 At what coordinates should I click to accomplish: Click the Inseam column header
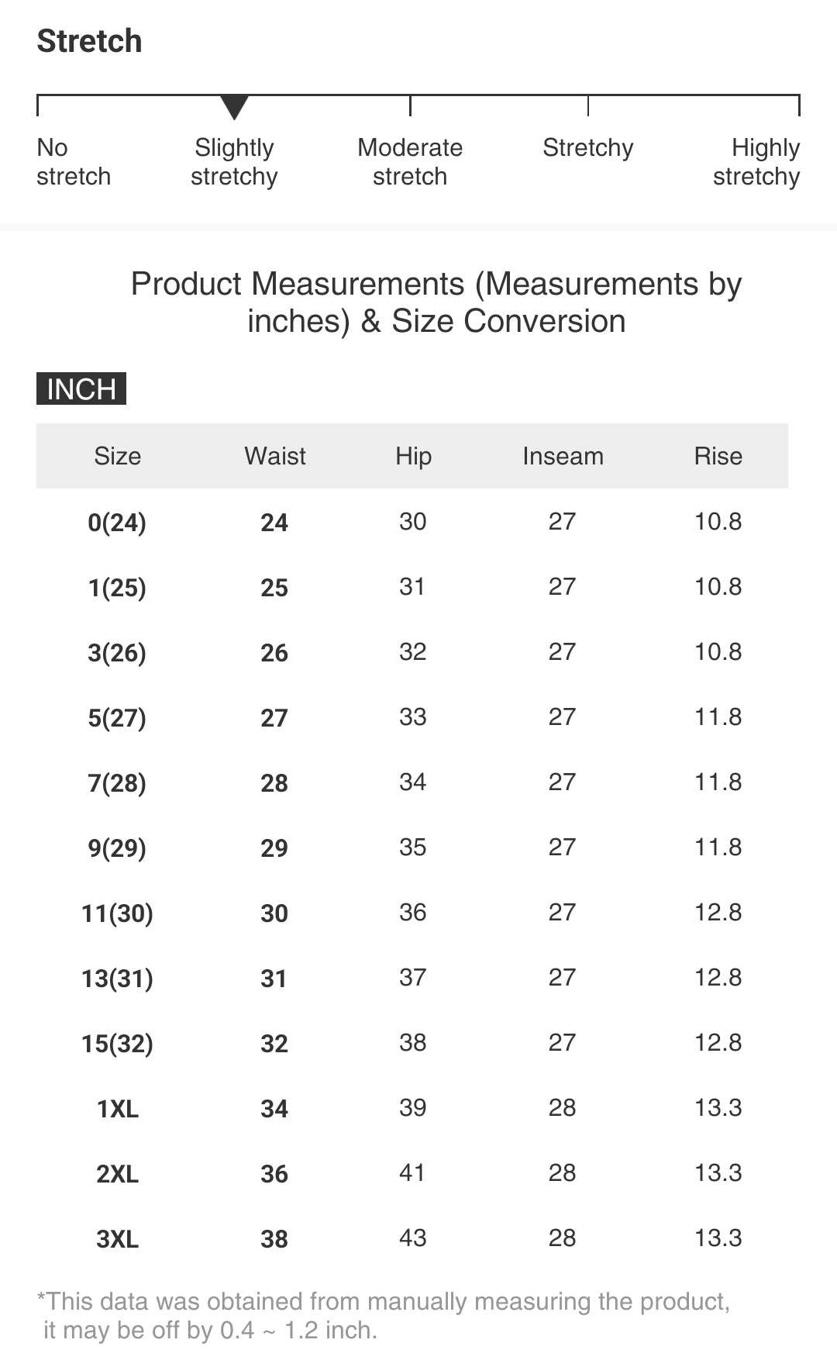pos(563,456)
